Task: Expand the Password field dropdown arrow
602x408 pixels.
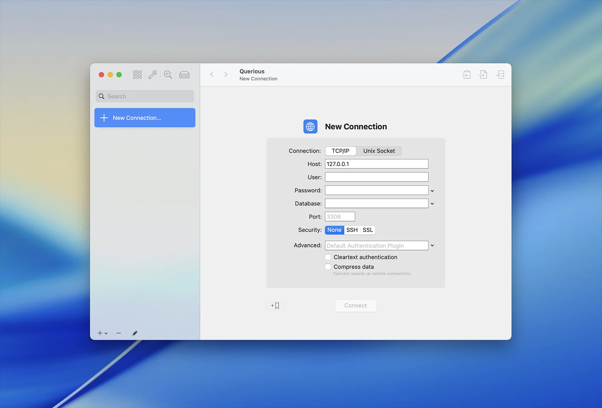Action: (x=432, y=191)
